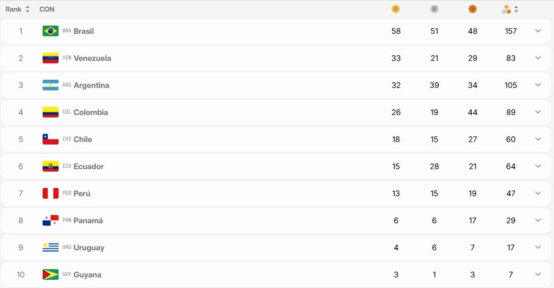This screenshot has height=288, width=554.
Task: Click the silver medal column icon
Action: point(434,9)
